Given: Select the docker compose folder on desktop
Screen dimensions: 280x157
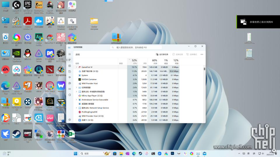Looking at the screenshot, I should click(x=94, y=24).
